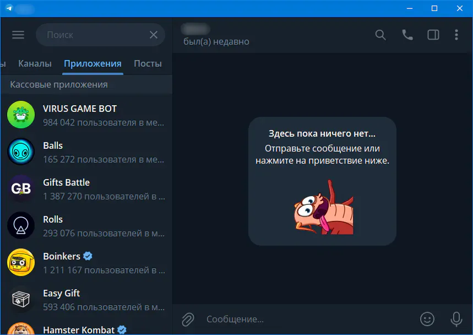Open the Boinkers app
The width and height of the screenshot is (473, 335).
86,263
